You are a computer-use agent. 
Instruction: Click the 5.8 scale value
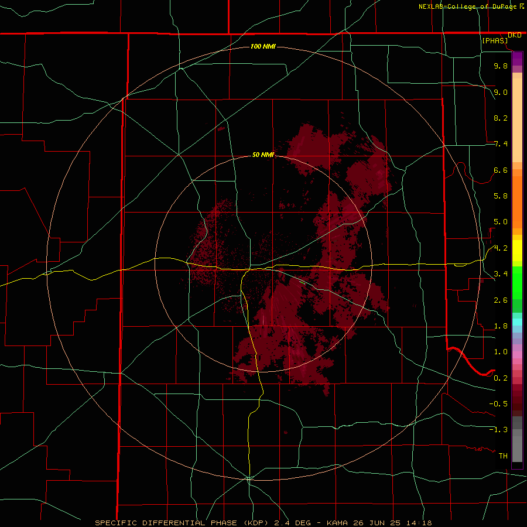[501, 196]
